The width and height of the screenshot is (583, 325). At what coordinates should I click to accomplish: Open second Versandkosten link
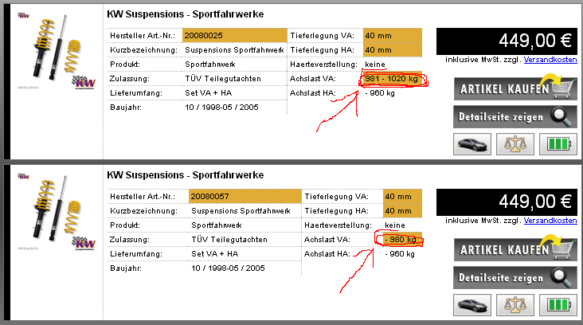point(550,221)
